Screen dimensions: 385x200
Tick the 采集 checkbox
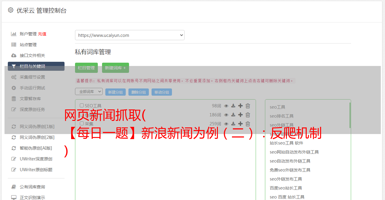click(82, 124)
